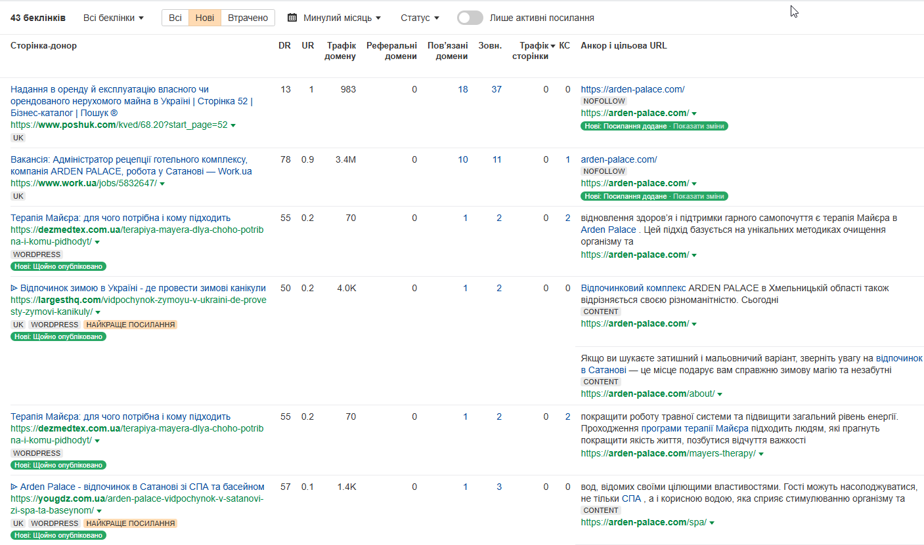This screenshot has height=545, width=924.
Task: Click the calendar icon beside Минулий місяць
Action: [x=292, y=18]
